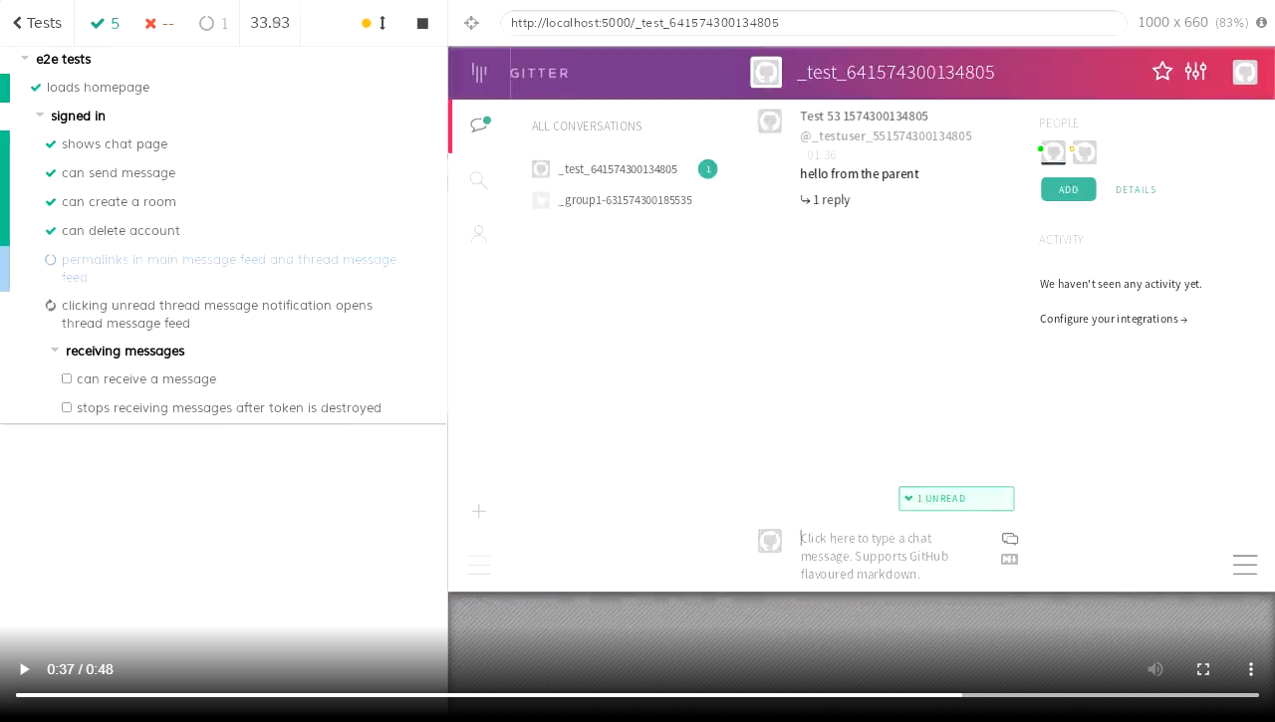Screen dimensions: 1275x722
Task: Toggle auto-scrolling arrow in test runner
Action: (382, 23)
